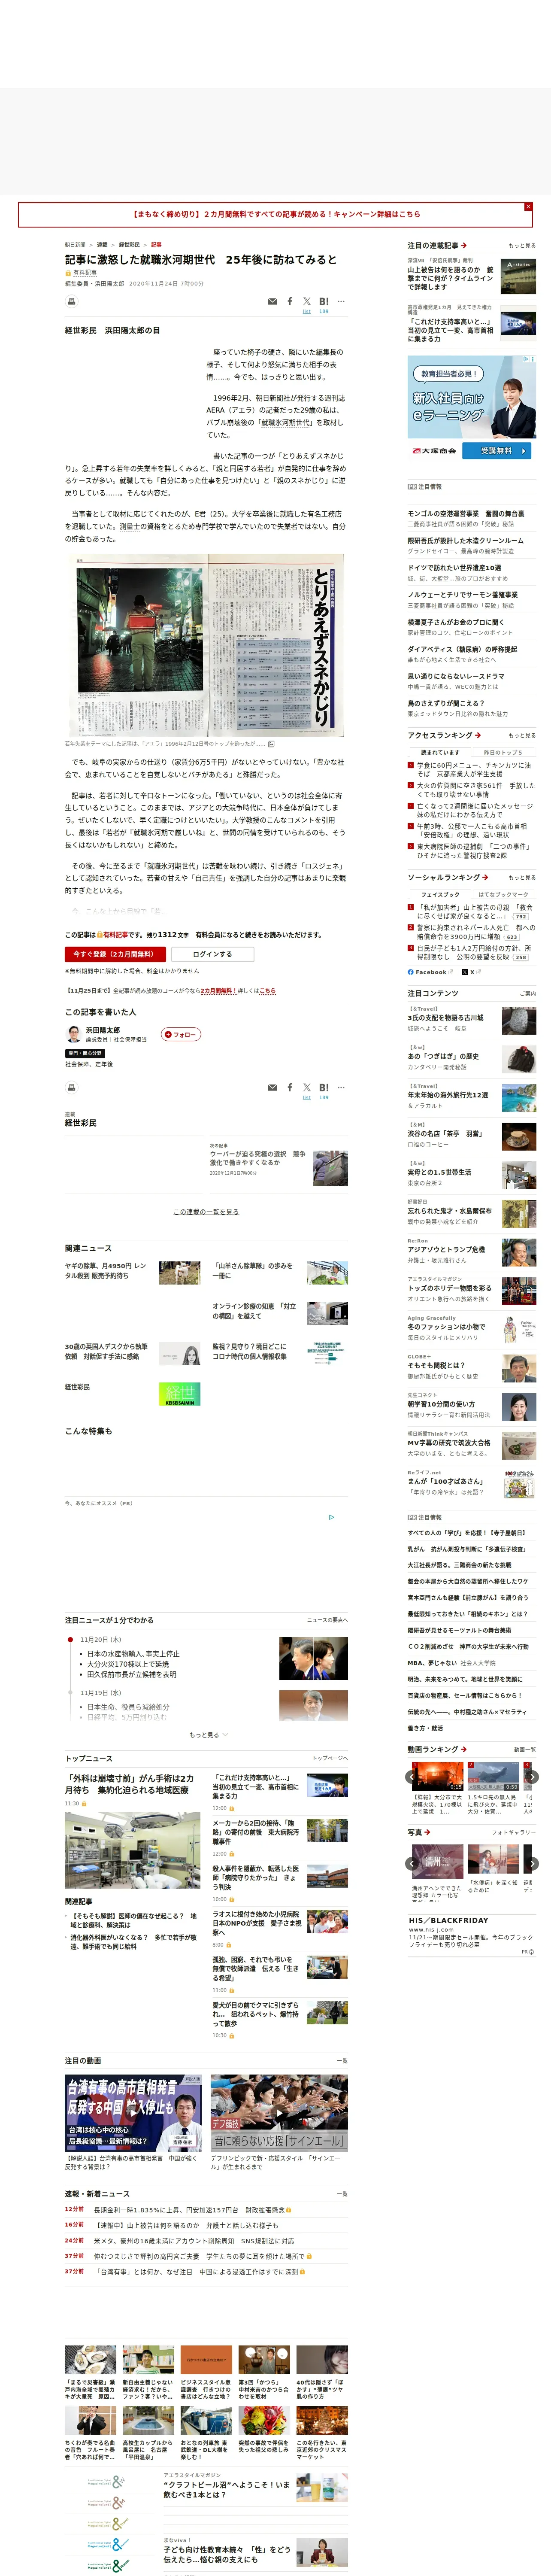Click もっと見る beside アクセスランキング

click(x=522, y=736)
